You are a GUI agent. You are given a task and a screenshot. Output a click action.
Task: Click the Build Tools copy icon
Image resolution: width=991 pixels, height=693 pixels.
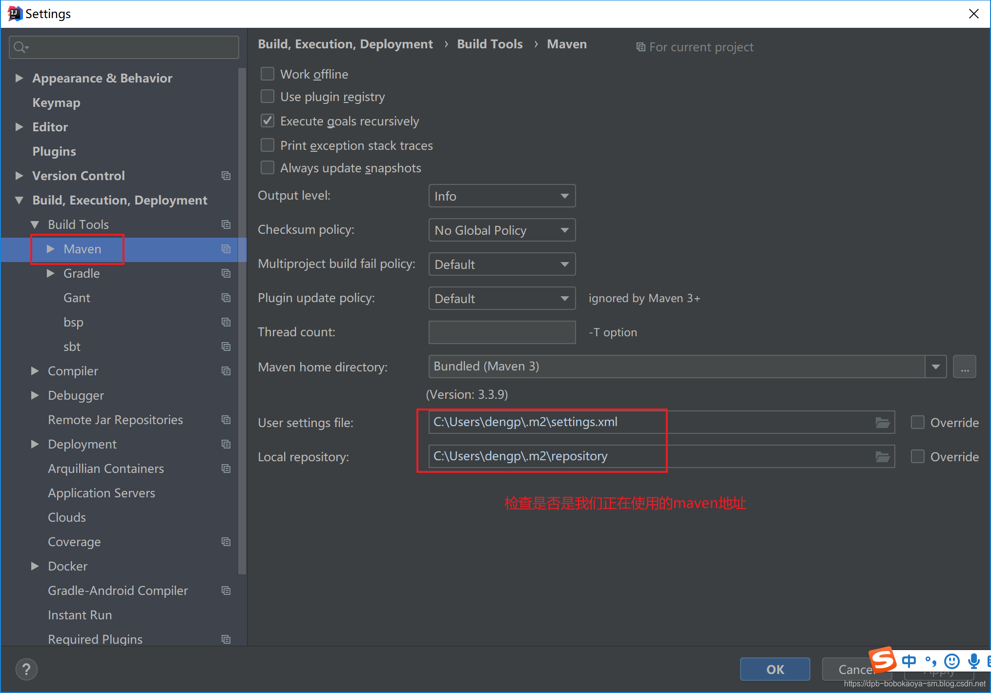point(225,224)
